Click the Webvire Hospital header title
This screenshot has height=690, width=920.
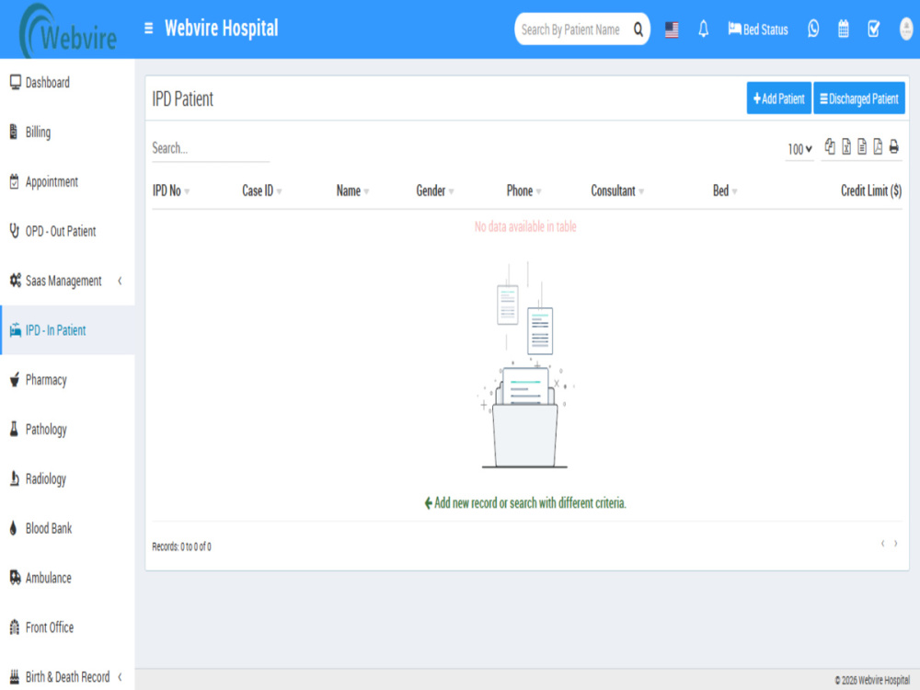pyautogui.click(x=221, y=29)
